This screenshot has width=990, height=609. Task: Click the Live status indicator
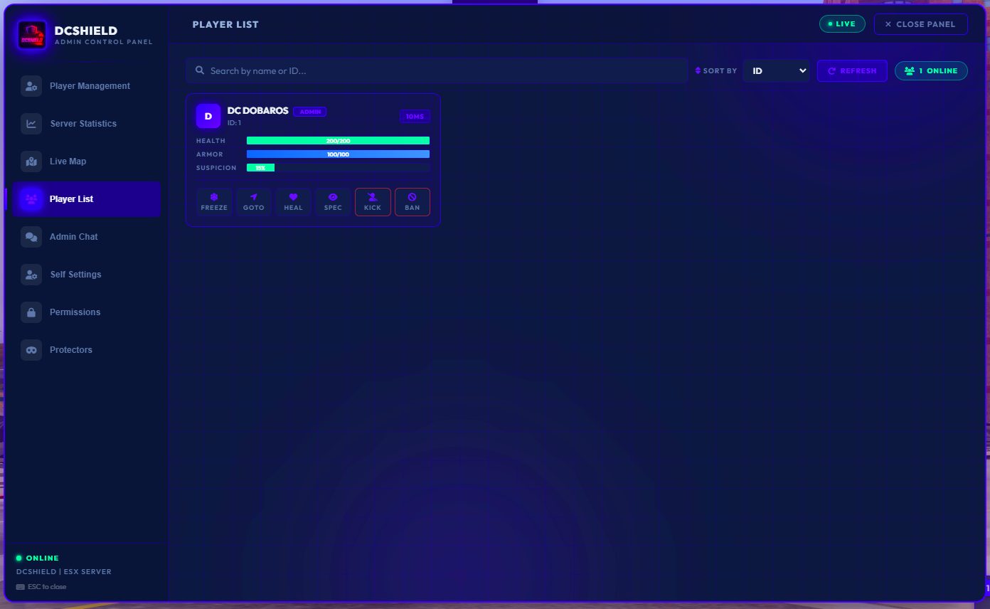pyautogui.click(x=842, y=24)
